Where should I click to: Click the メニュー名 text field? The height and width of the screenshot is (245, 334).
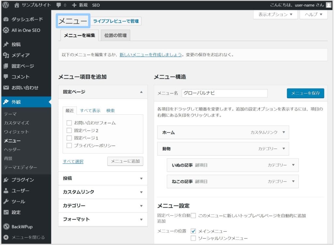(x=224, y=93)
